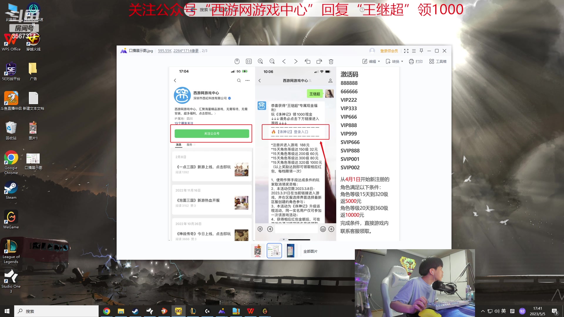This screenshot has height=317, width=564.
Task: Open the 广告 folder on desktop
Action: pos(33,71)
